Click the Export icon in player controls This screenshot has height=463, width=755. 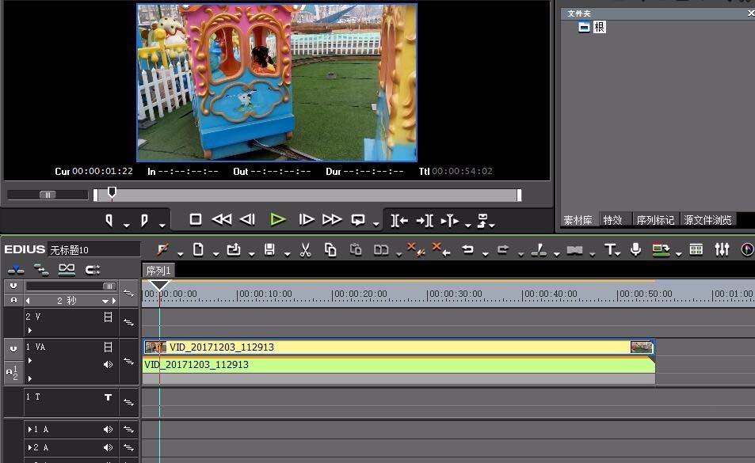(x=483, y=220)
